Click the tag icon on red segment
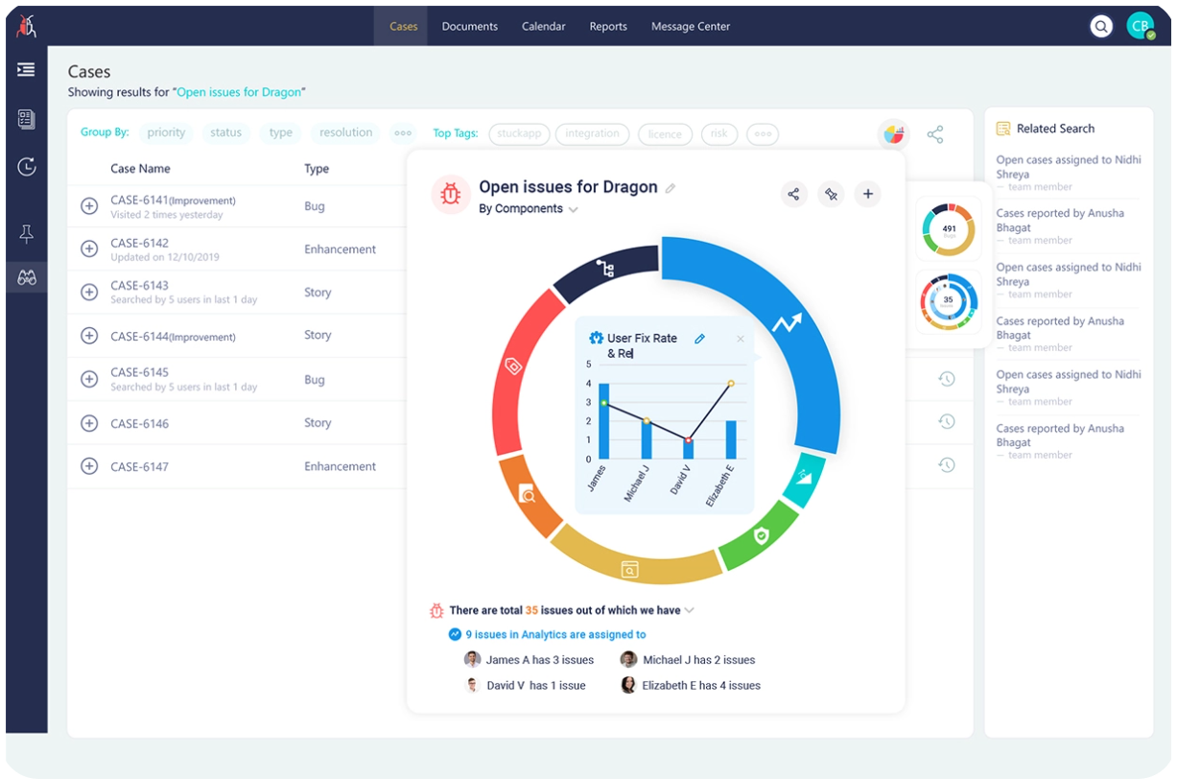The width and height of the screenshot is (1177, 779). point(513,366)
